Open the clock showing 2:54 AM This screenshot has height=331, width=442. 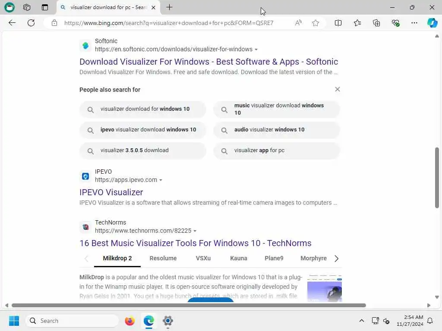410,321
